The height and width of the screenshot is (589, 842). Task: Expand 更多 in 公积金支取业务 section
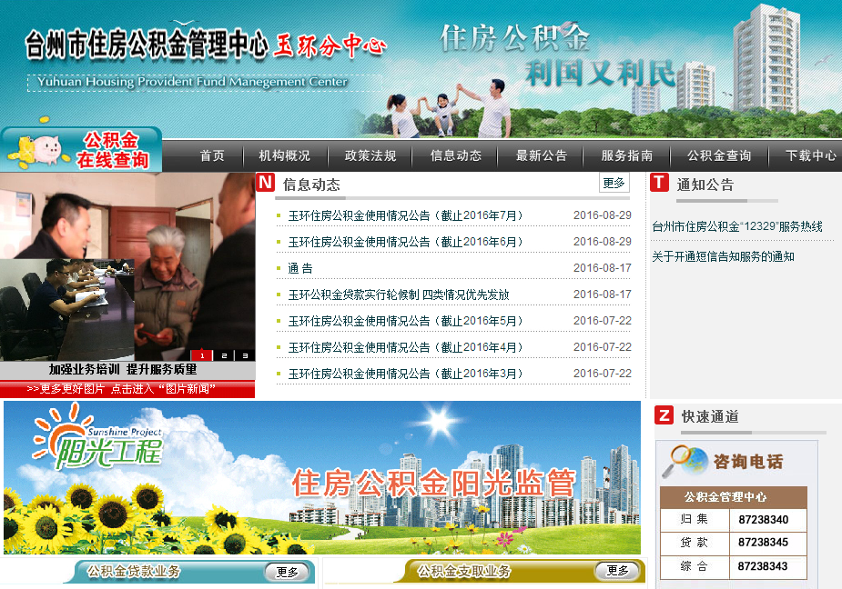[x=617, y=571]
